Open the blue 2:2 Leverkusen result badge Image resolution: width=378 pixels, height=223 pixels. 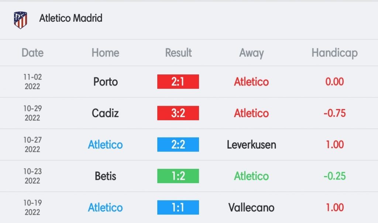178,144
